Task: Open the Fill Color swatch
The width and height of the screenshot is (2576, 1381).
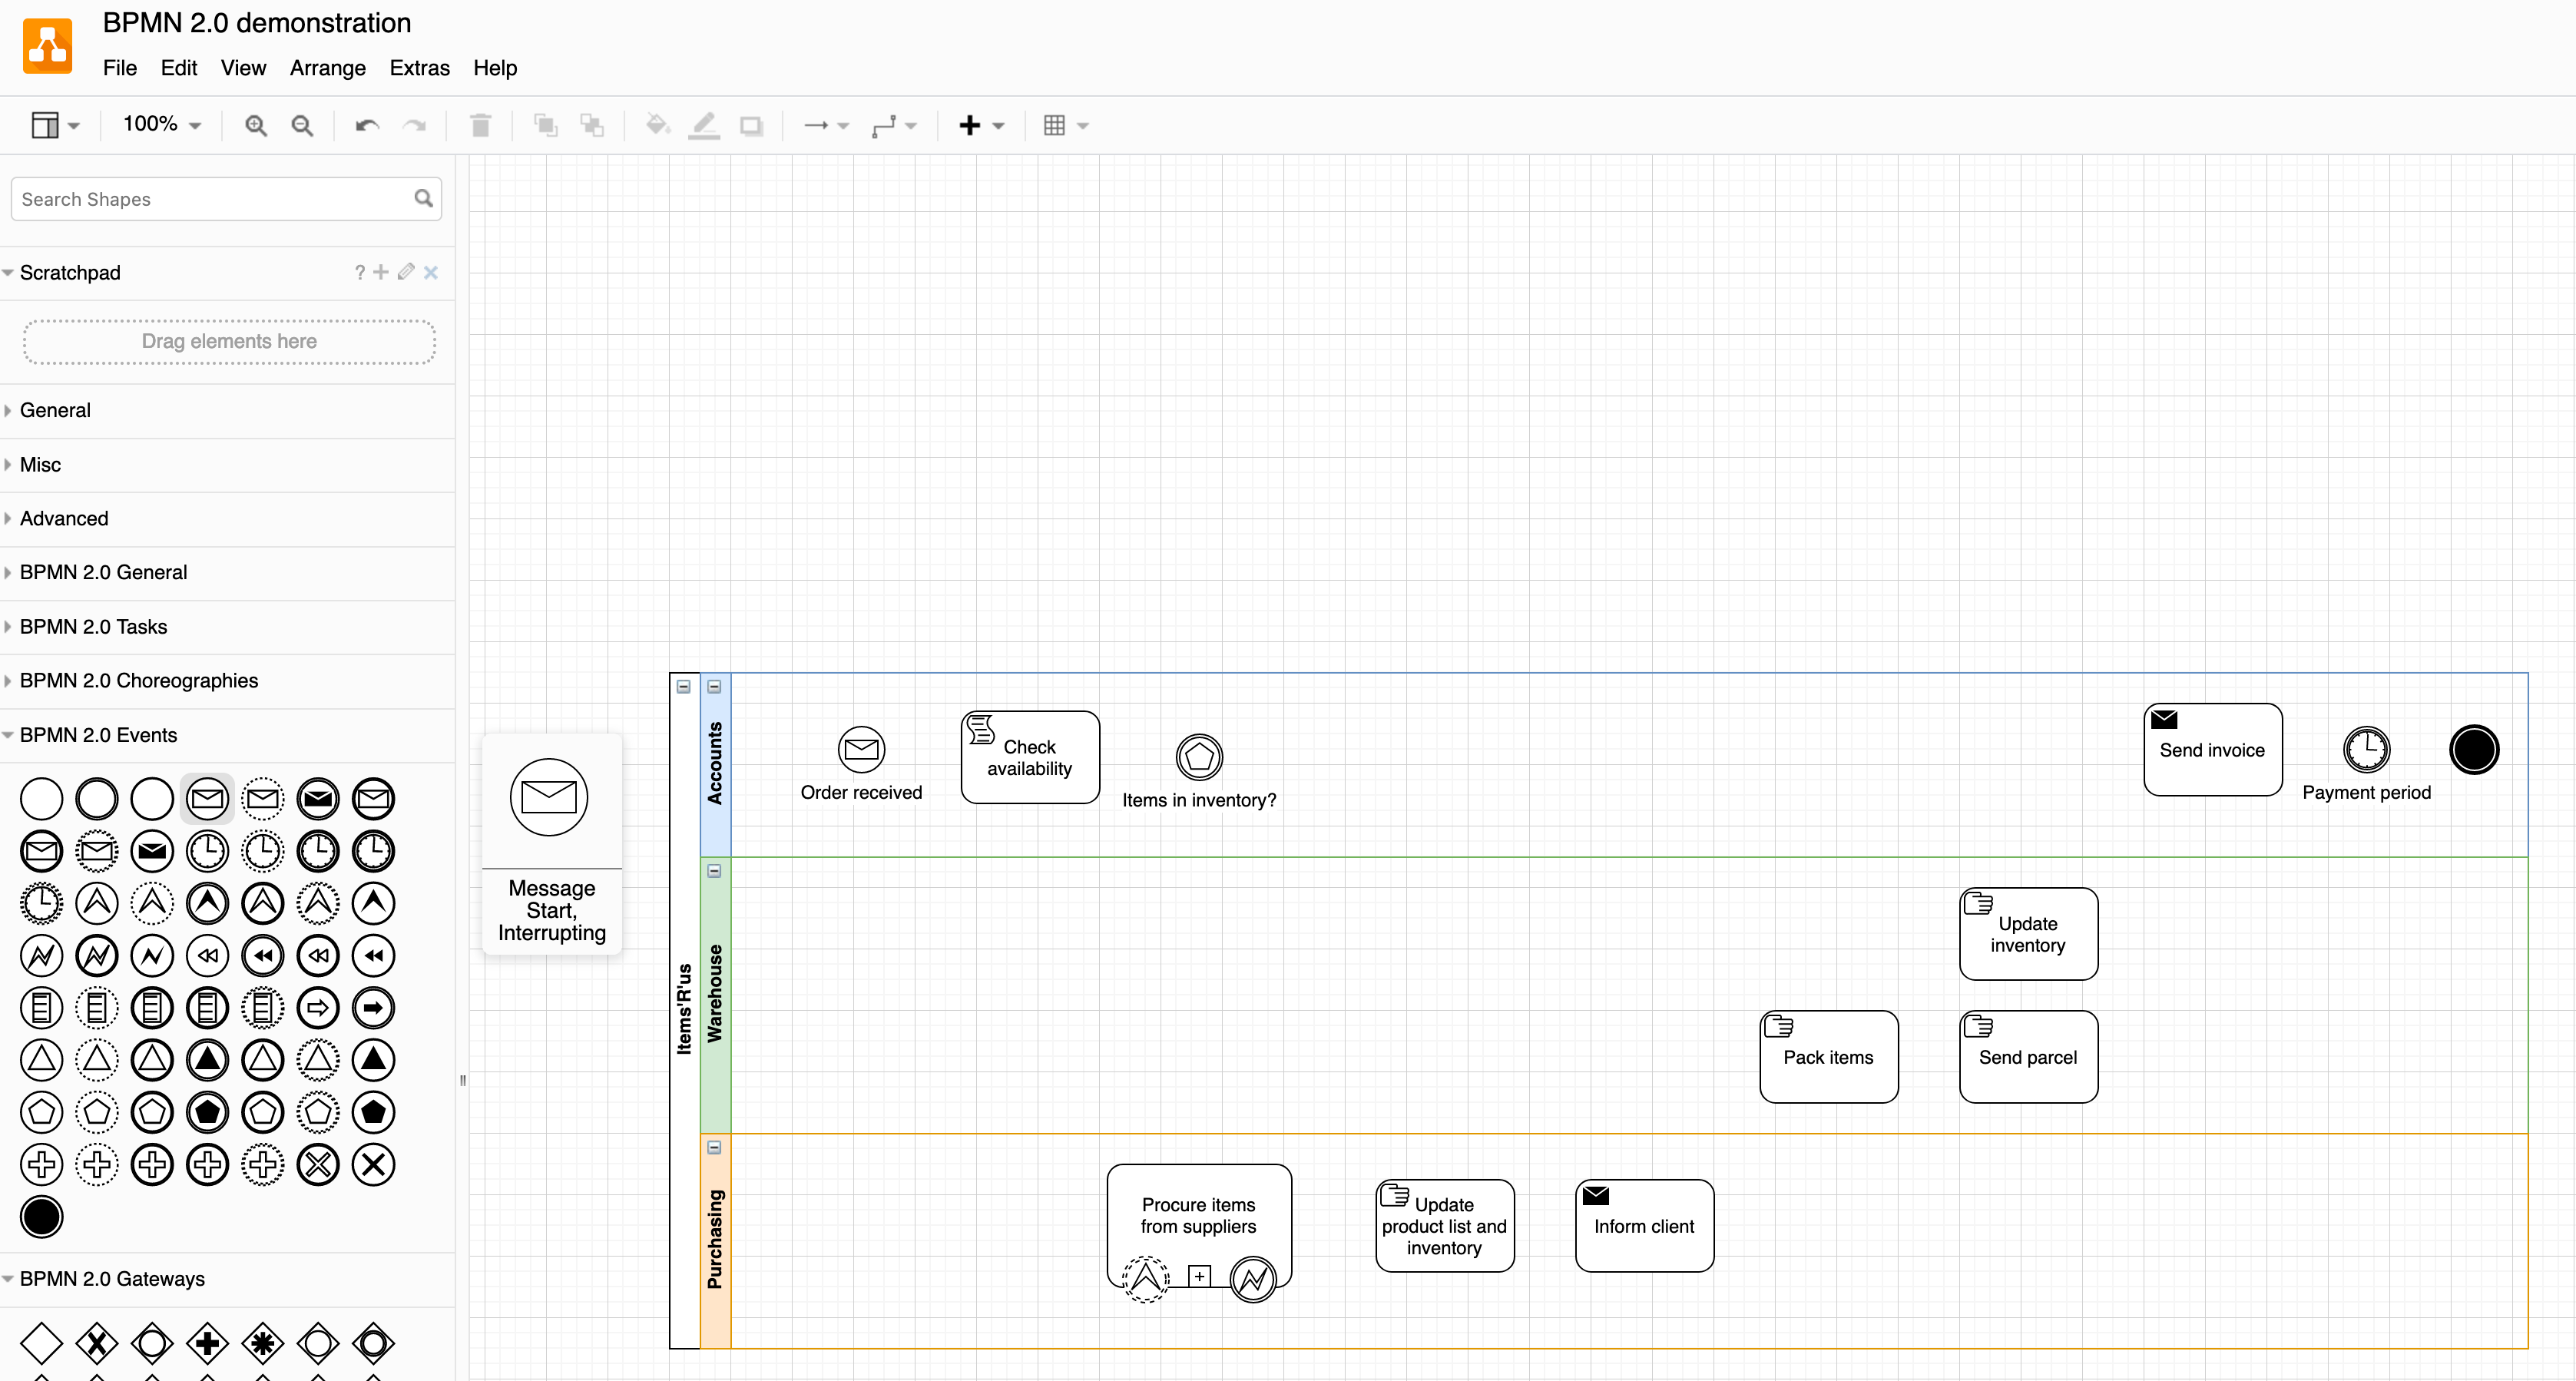Action: click(657, 125)
